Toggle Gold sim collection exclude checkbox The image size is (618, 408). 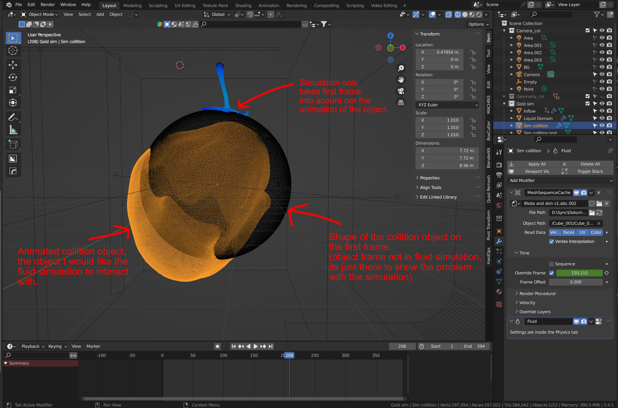pos(587,104)
